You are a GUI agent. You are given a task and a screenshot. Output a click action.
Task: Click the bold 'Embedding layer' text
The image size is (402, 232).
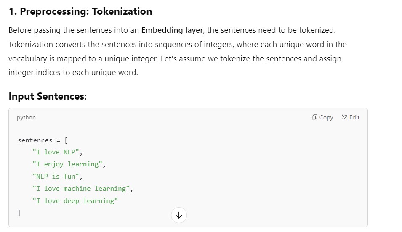[x=172, y=30]
